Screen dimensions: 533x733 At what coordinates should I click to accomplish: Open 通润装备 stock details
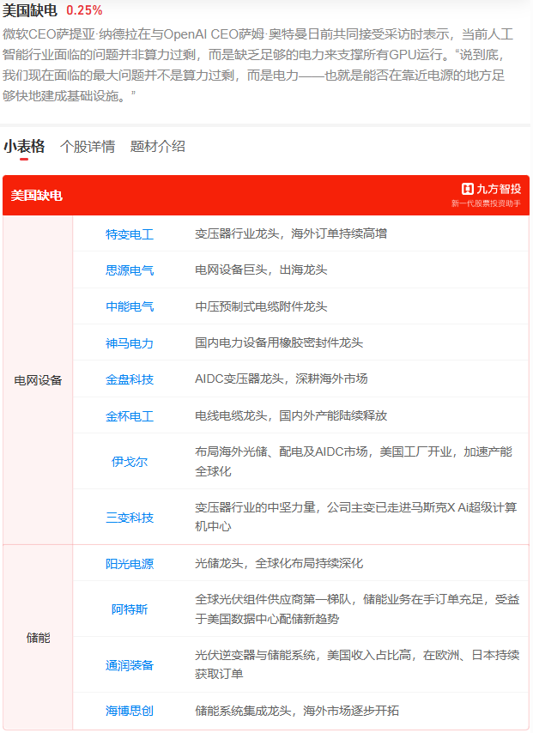point(130,665)
